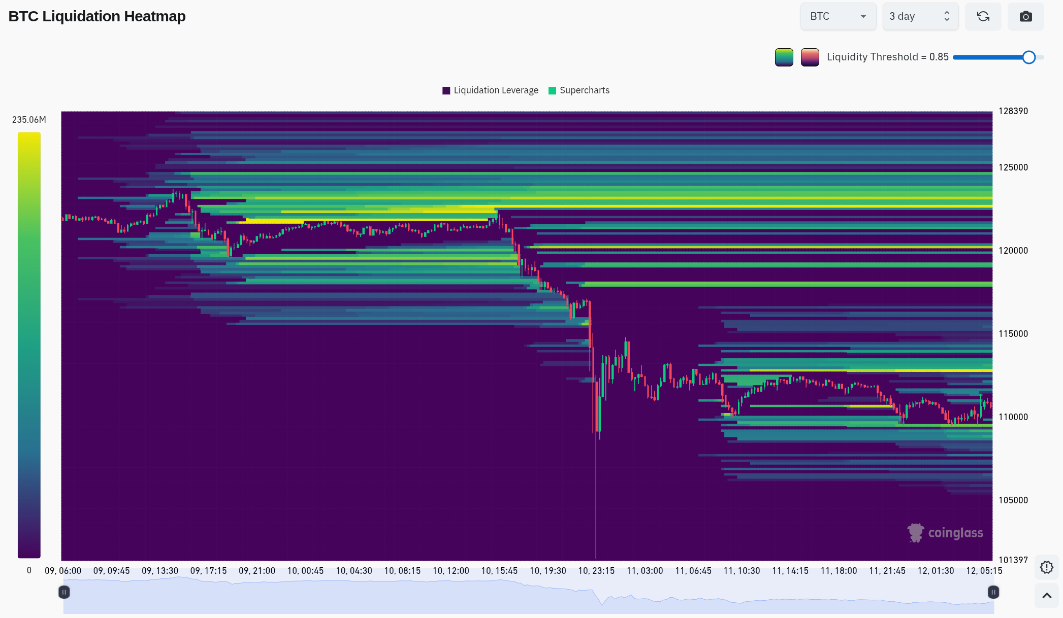Screen dimensions: 1063x618
Task: Click the 12, 01:30 time axis label
Action: [936, 571]
